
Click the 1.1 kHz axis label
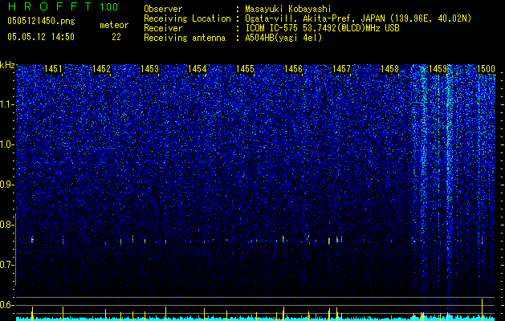(x=7, y=104)
